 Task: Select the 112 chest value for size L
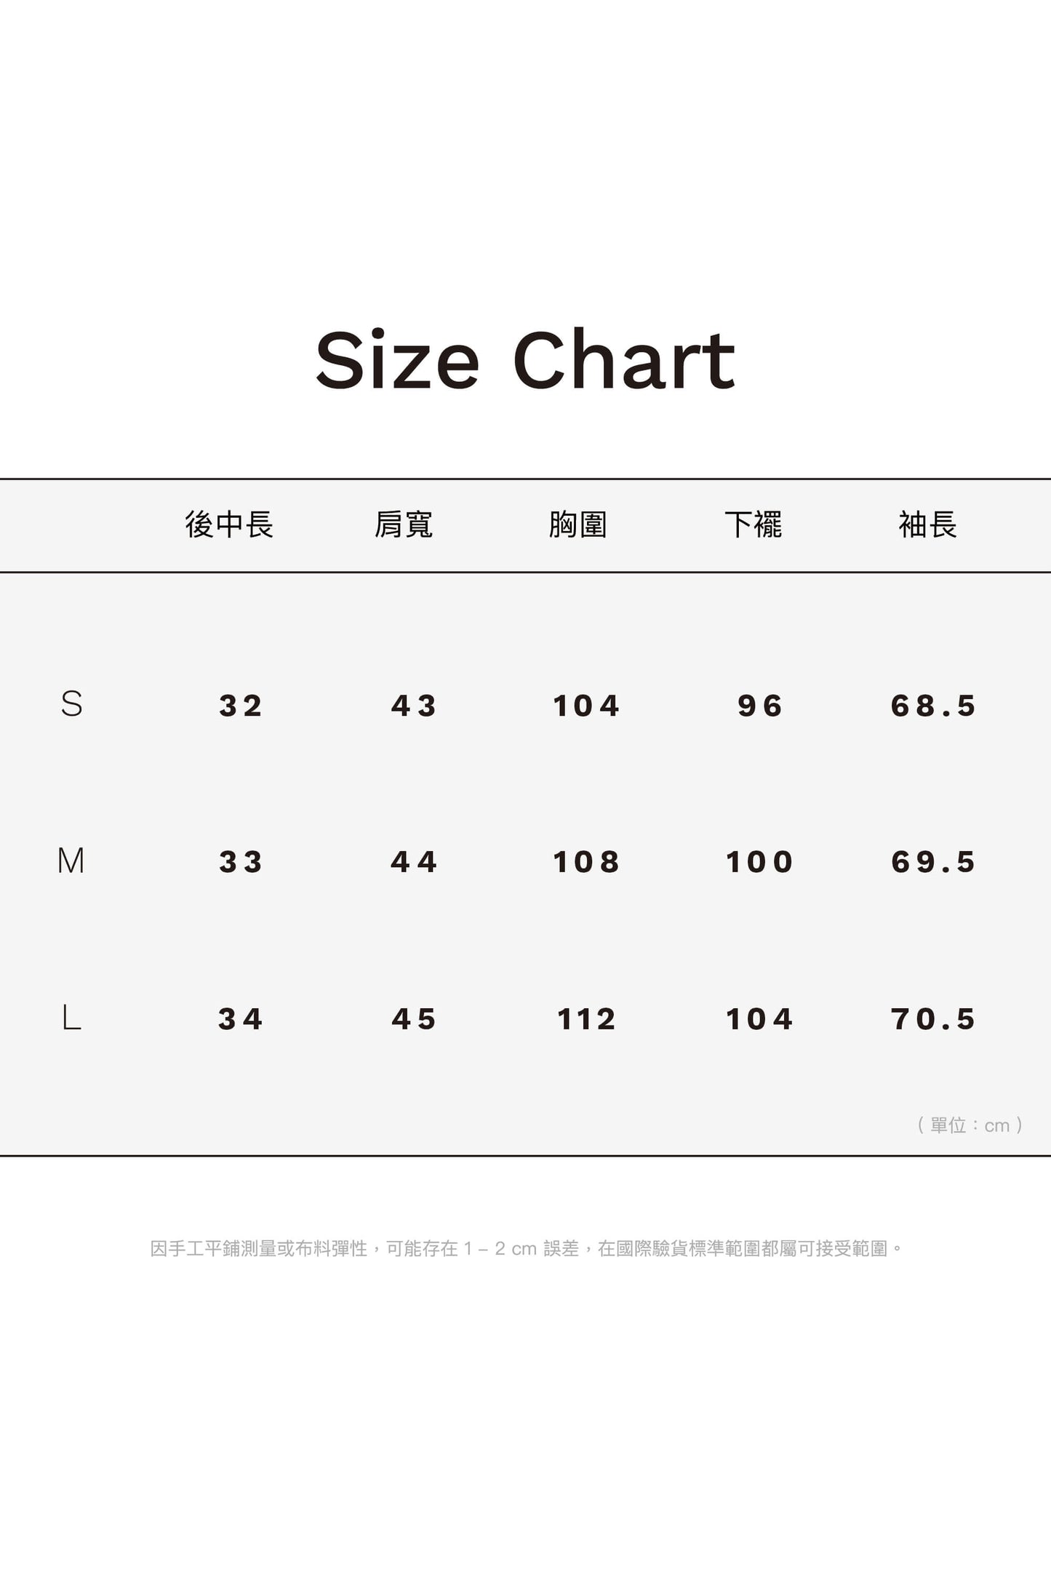(586, 1019)
